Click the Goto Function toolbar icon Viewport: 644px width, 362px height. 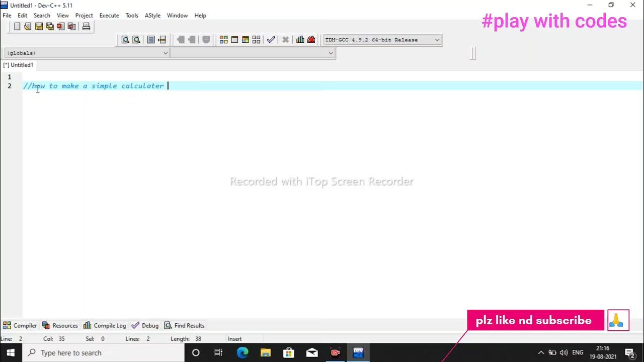(x=151, y=40)
